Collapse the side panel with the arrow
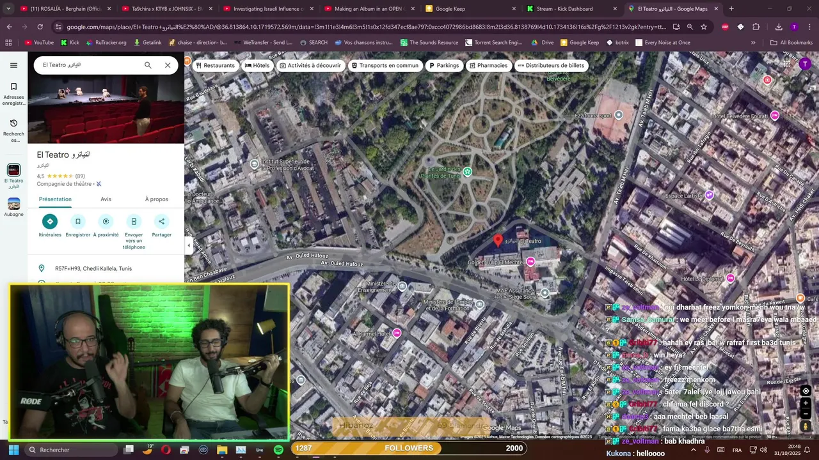The height and width of the screenshot is (460, 819). click(x=188, y=245)
